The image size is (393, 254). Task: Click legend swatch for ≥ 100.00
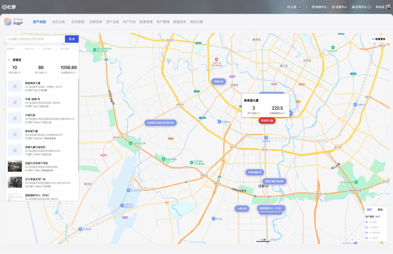[x=367, y=227]
